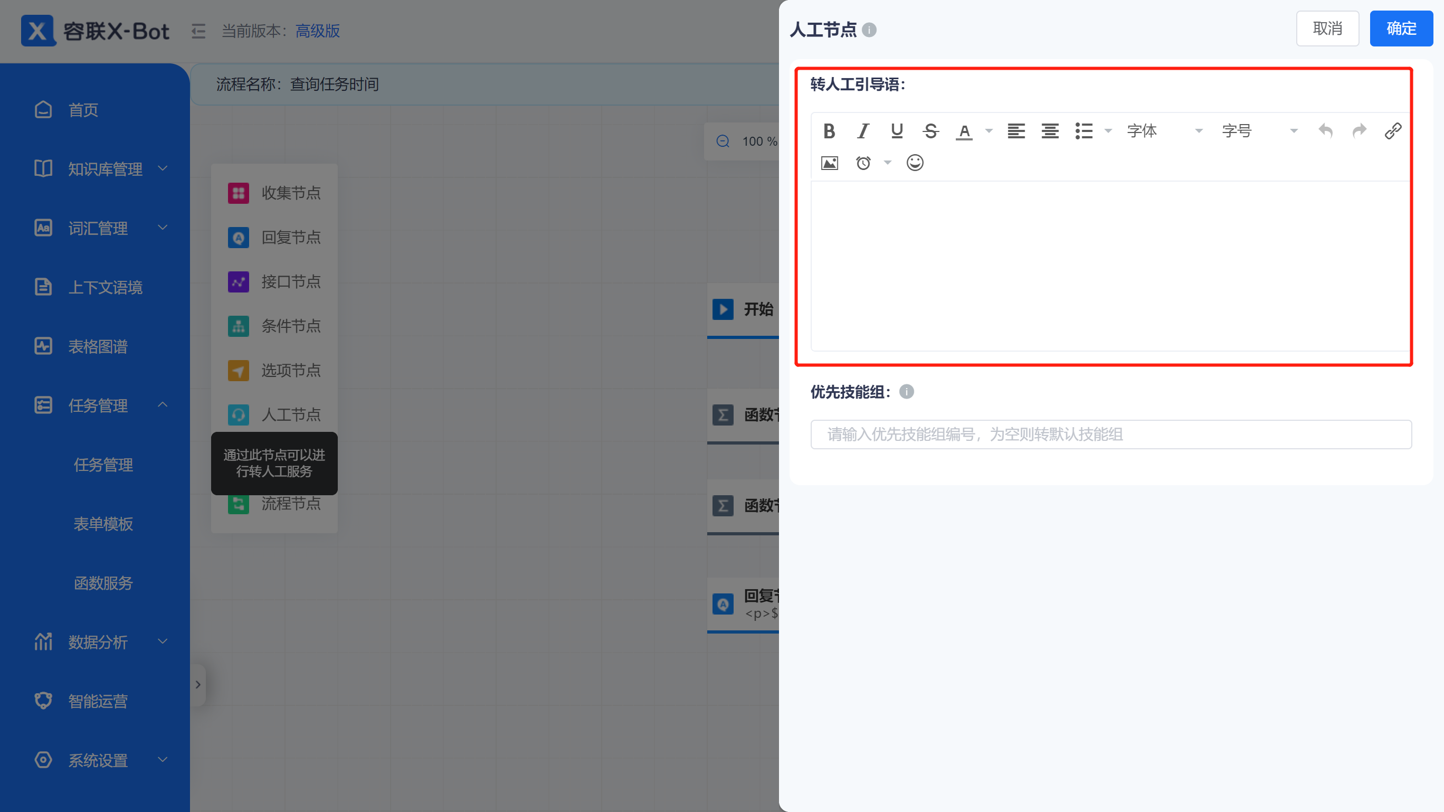Expand 词汇管理 menu
The width and height of the screenshot is (1444, 812).
click(96, 228)
